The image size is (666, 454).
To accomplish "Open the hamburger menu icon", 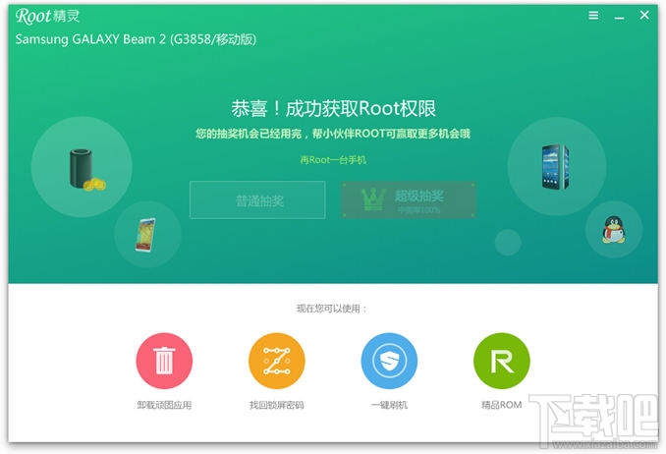I will (x=593, y=16).
